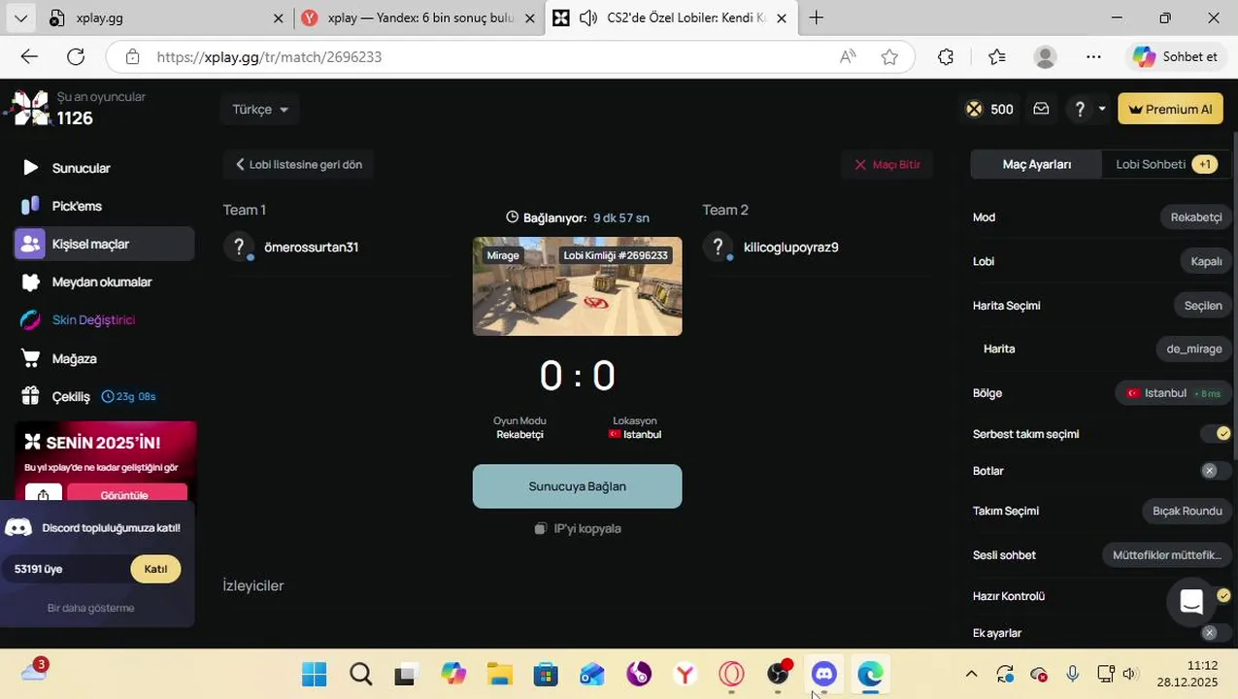This screenshot has height=699, width=1238.
Task: Open the xplay logo home link
Action: 30,108
